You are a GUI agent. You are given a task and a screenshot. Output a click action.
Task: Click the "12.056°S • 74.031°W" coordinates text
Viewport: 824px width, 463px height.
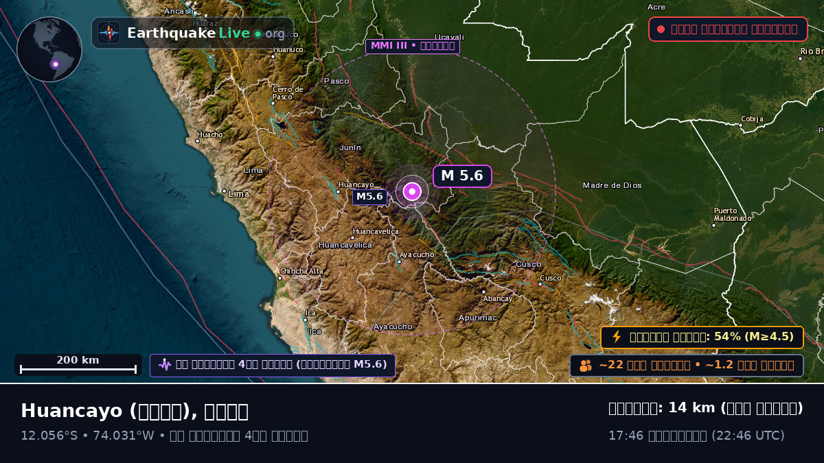pyautogui.click(x=87, y=436)
